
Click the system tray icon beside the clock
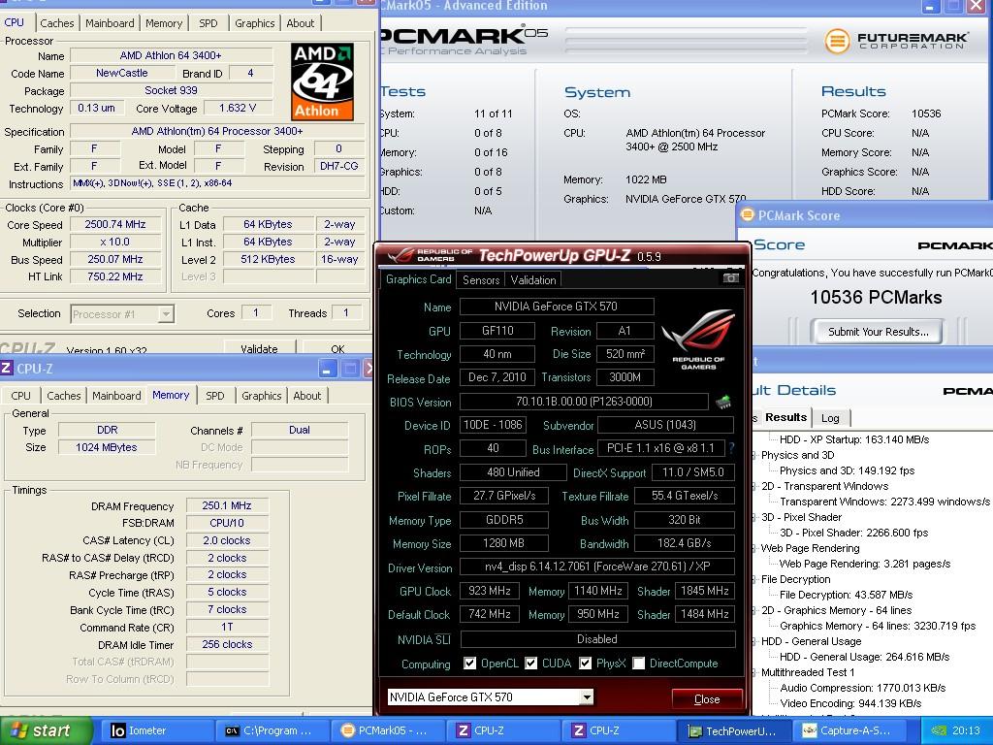pos(939,730)
